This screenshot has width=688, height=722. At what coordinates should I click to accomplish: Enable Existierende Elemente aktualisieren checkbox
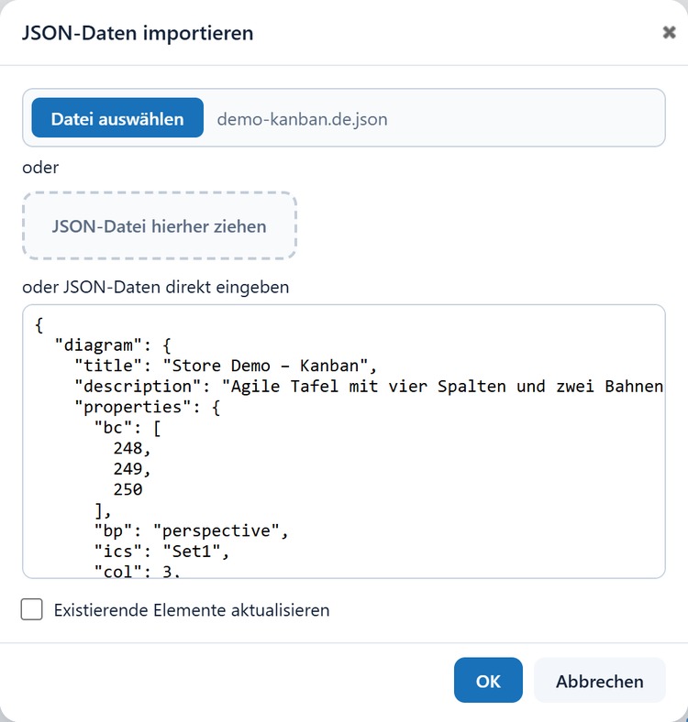[x=32, y=609]
